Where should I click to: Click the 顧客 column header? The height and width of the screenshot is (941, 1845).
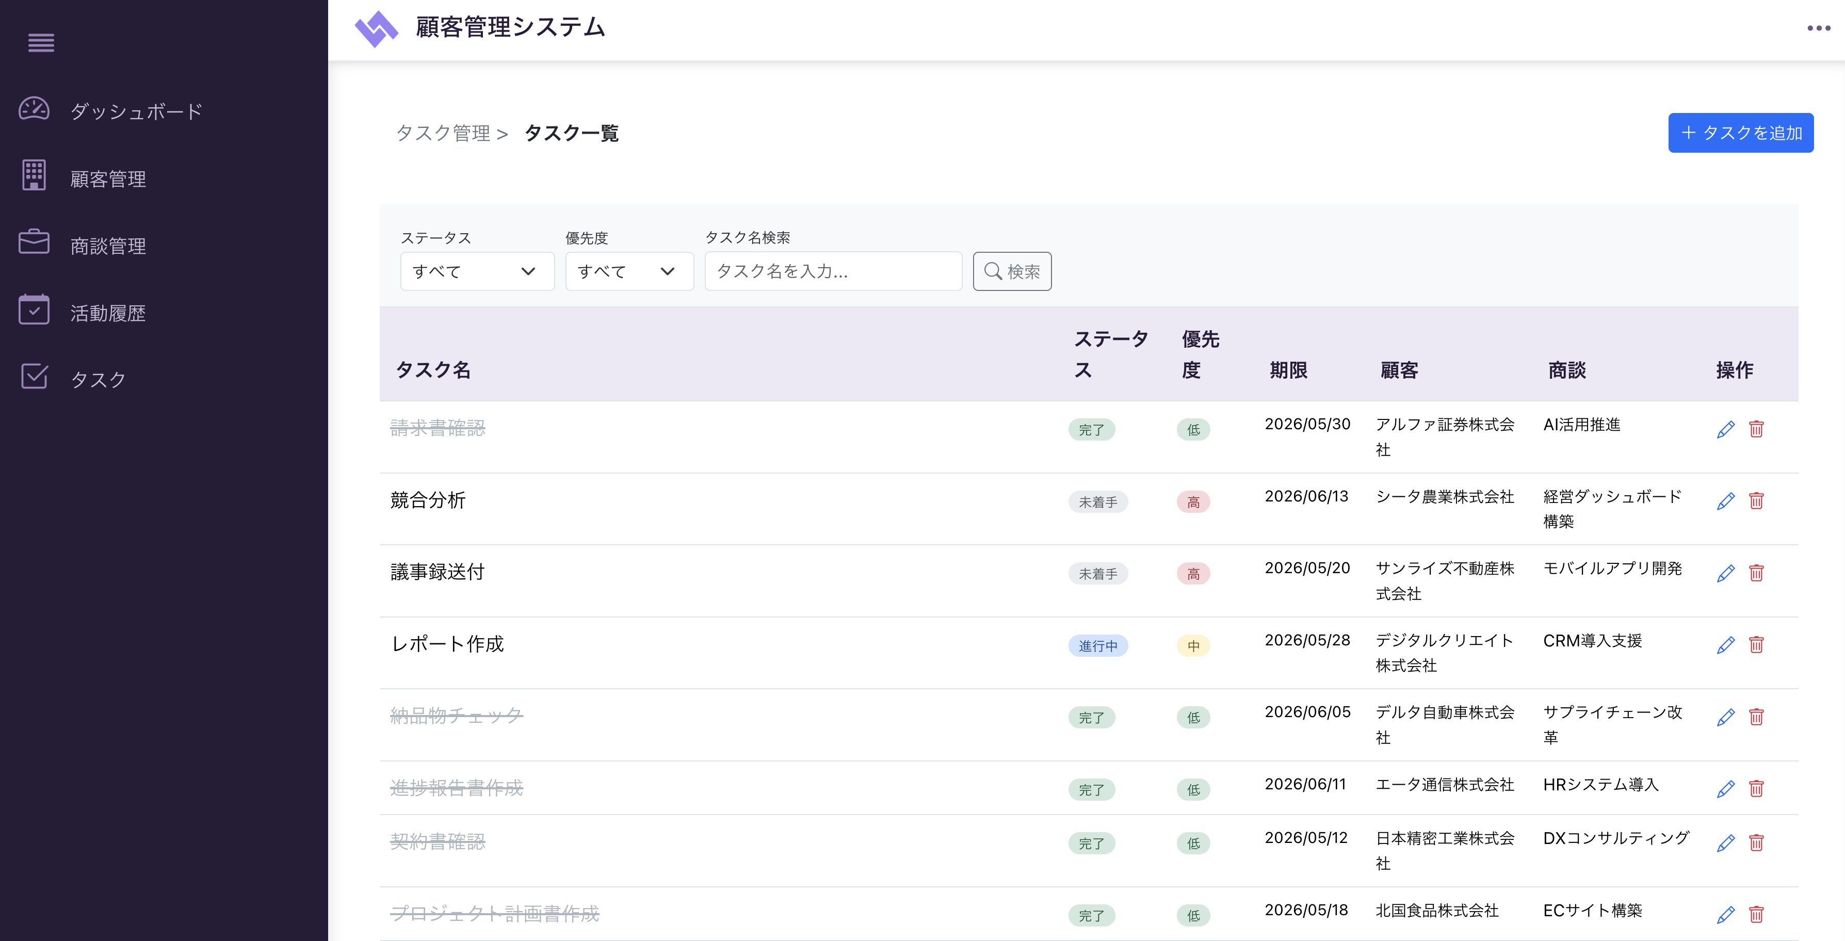(1400, 370)
